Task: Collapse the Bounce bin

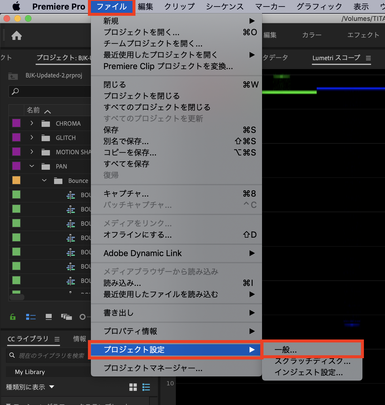Action: pyautogui.click(x=44, y=180)
